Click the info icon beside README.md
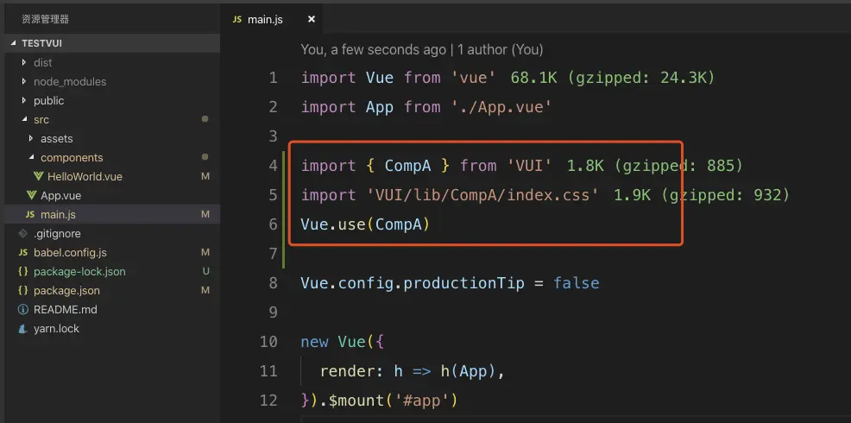This screenshot has width=851, height=423. coord(22,309)
